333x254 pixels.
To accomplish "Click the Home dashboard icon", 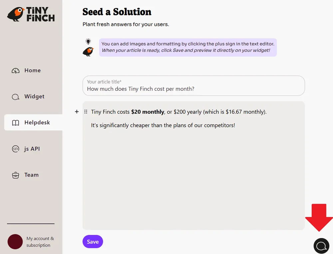I will point(15,70).
